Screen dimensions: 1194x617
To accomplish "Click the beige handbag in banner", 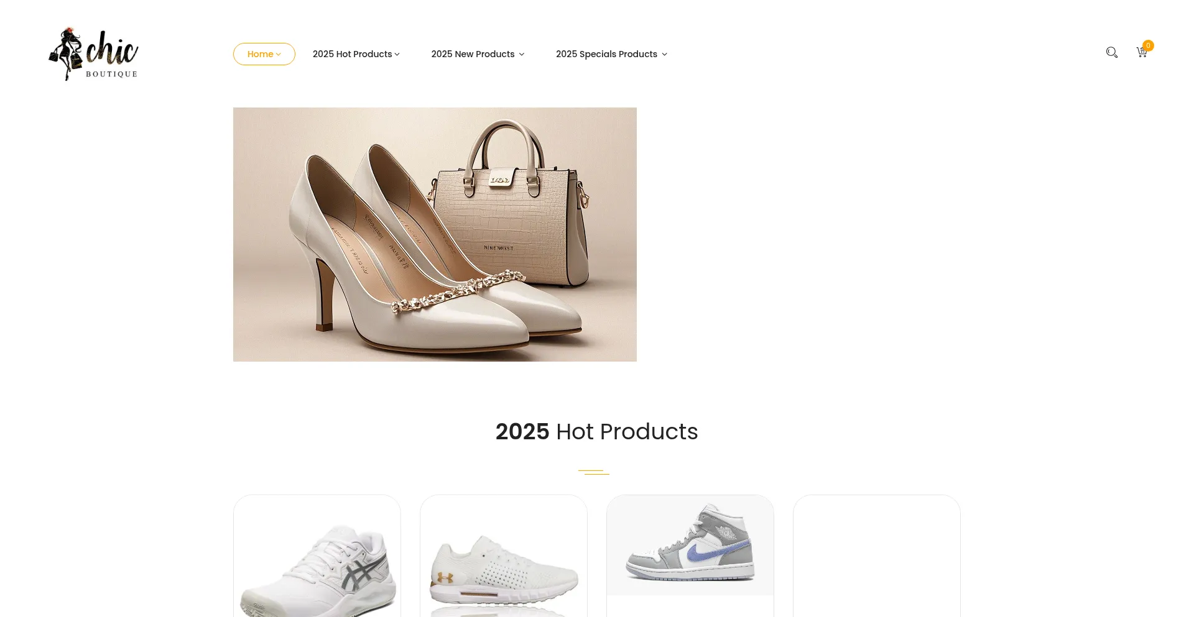I will point(510,211).
